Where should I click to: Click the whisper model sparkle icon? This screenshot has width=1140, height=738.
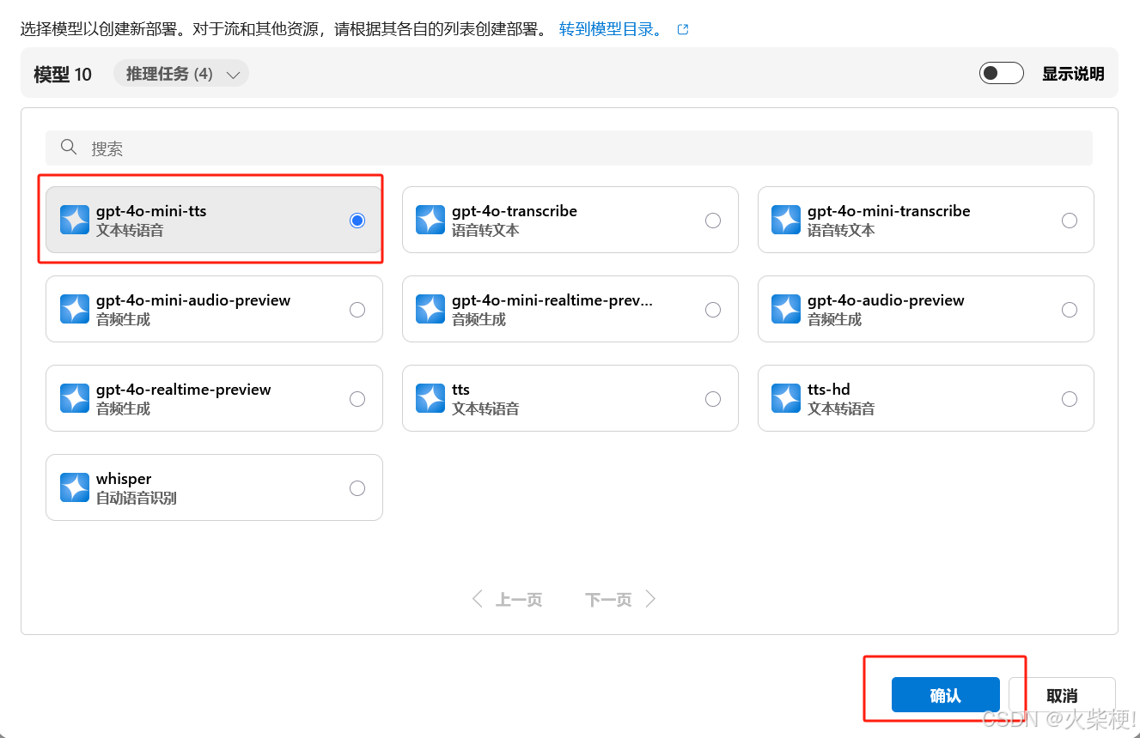pos(75,487)
